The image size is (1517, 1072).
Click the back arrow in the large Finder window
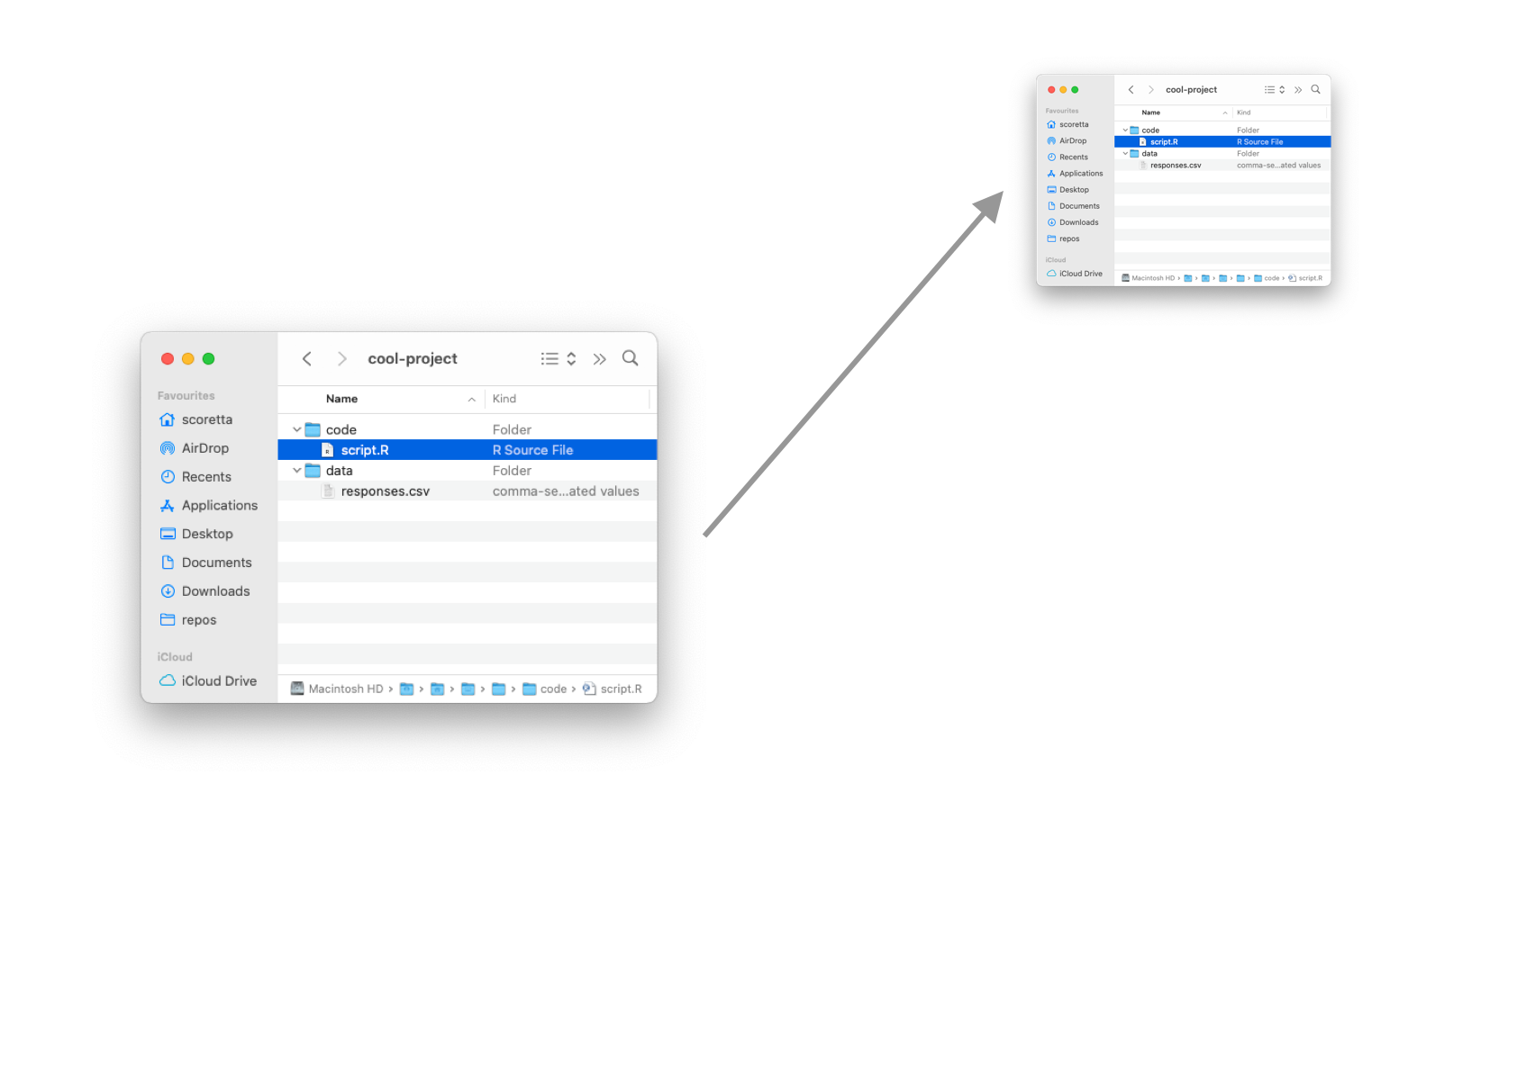tap(307, 358)
